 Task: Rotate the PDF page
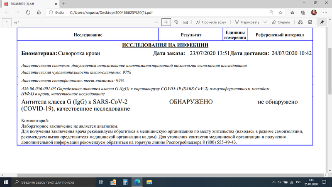coord(176,22)
